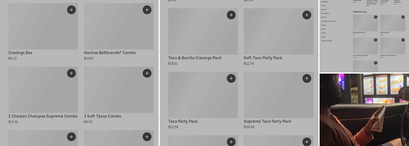Screen dimensions: 409x146
Task: Add 3 Soft Tacos Combo to cart
Action: (147, 73)
